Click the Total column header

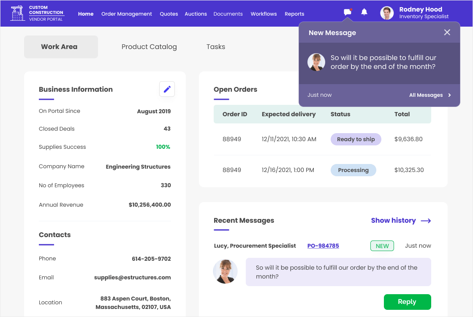(x=402, y=114)
